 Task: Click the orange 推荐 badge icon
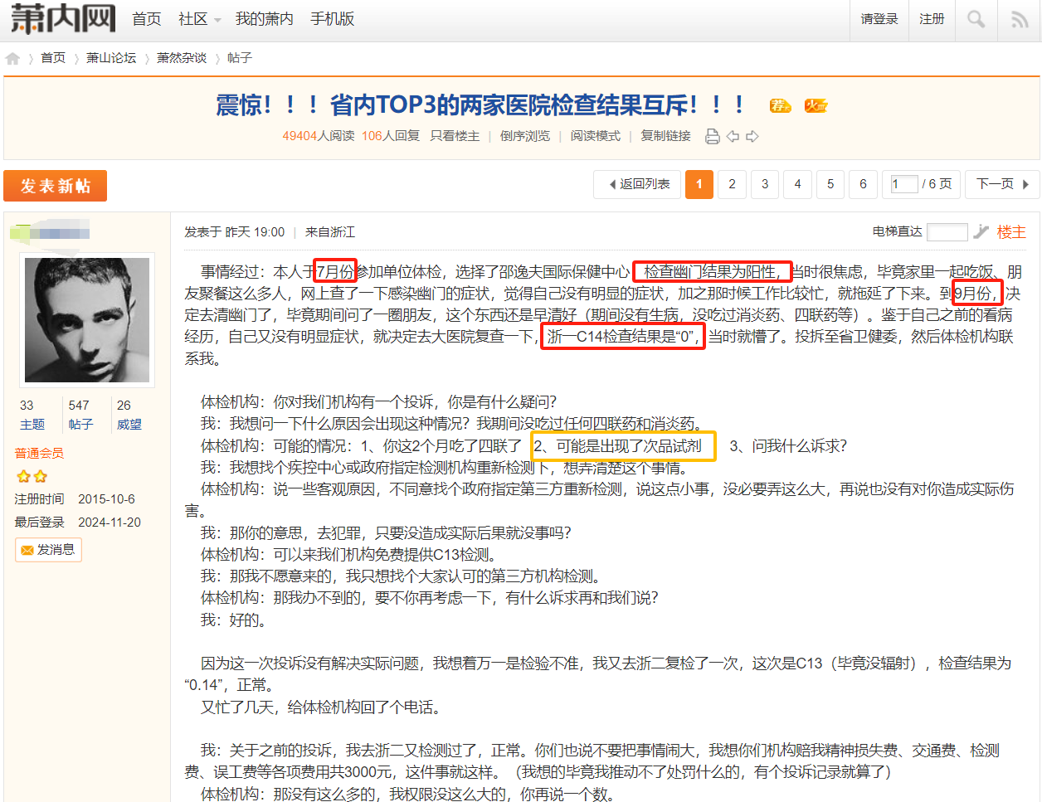780,105
